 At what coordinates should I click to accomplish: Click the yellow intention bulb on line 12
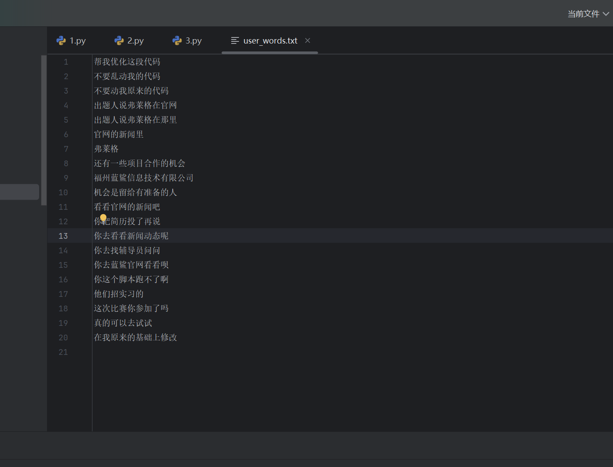coord(103,218)
